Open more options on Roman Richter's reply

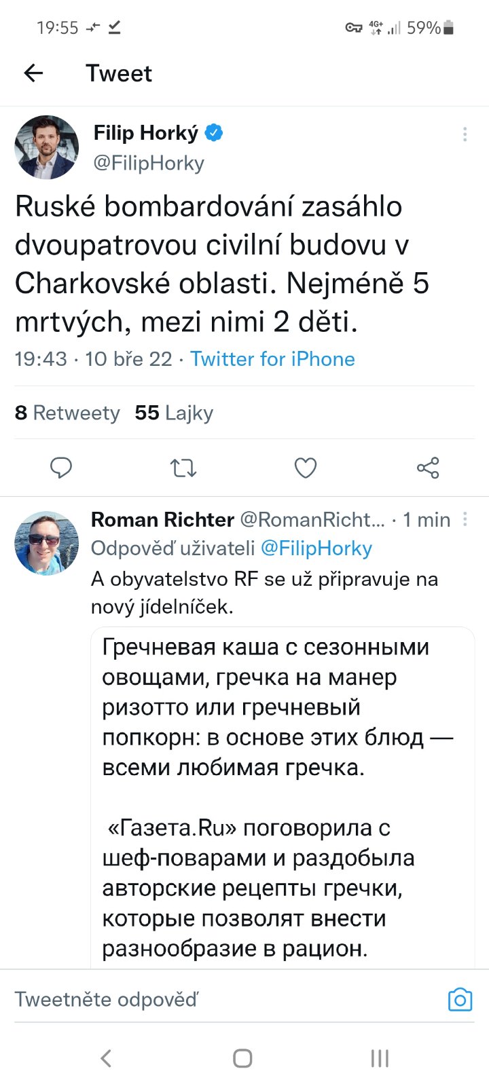tap(465, 519)
